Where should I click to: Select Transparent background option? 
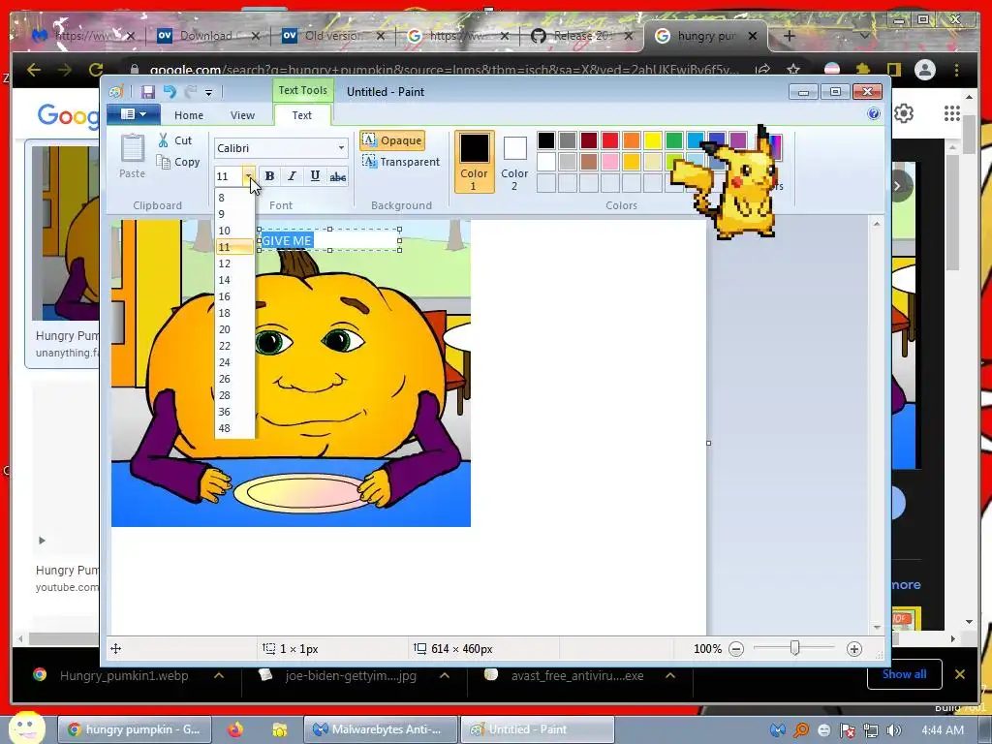point(401,162)
